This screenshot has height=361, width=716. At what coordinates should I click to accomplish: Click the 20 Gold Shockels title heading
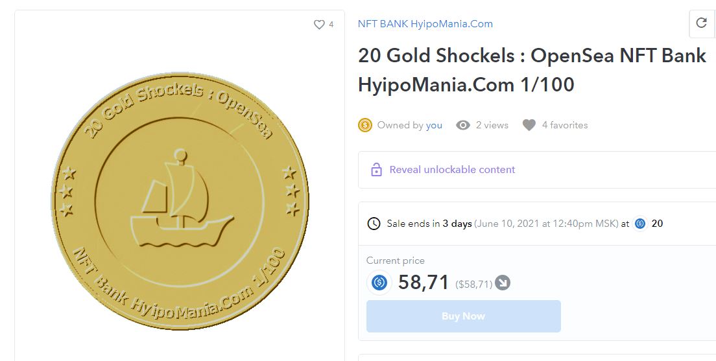pyautogui.click(x=531, y=70)
